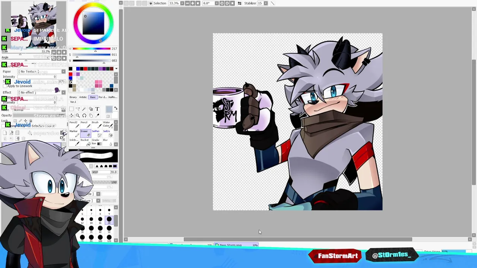Open the drop beside the brush edge shapes
Image resolution: width=477 pixels, height=268 pixels.
point(91,166)
